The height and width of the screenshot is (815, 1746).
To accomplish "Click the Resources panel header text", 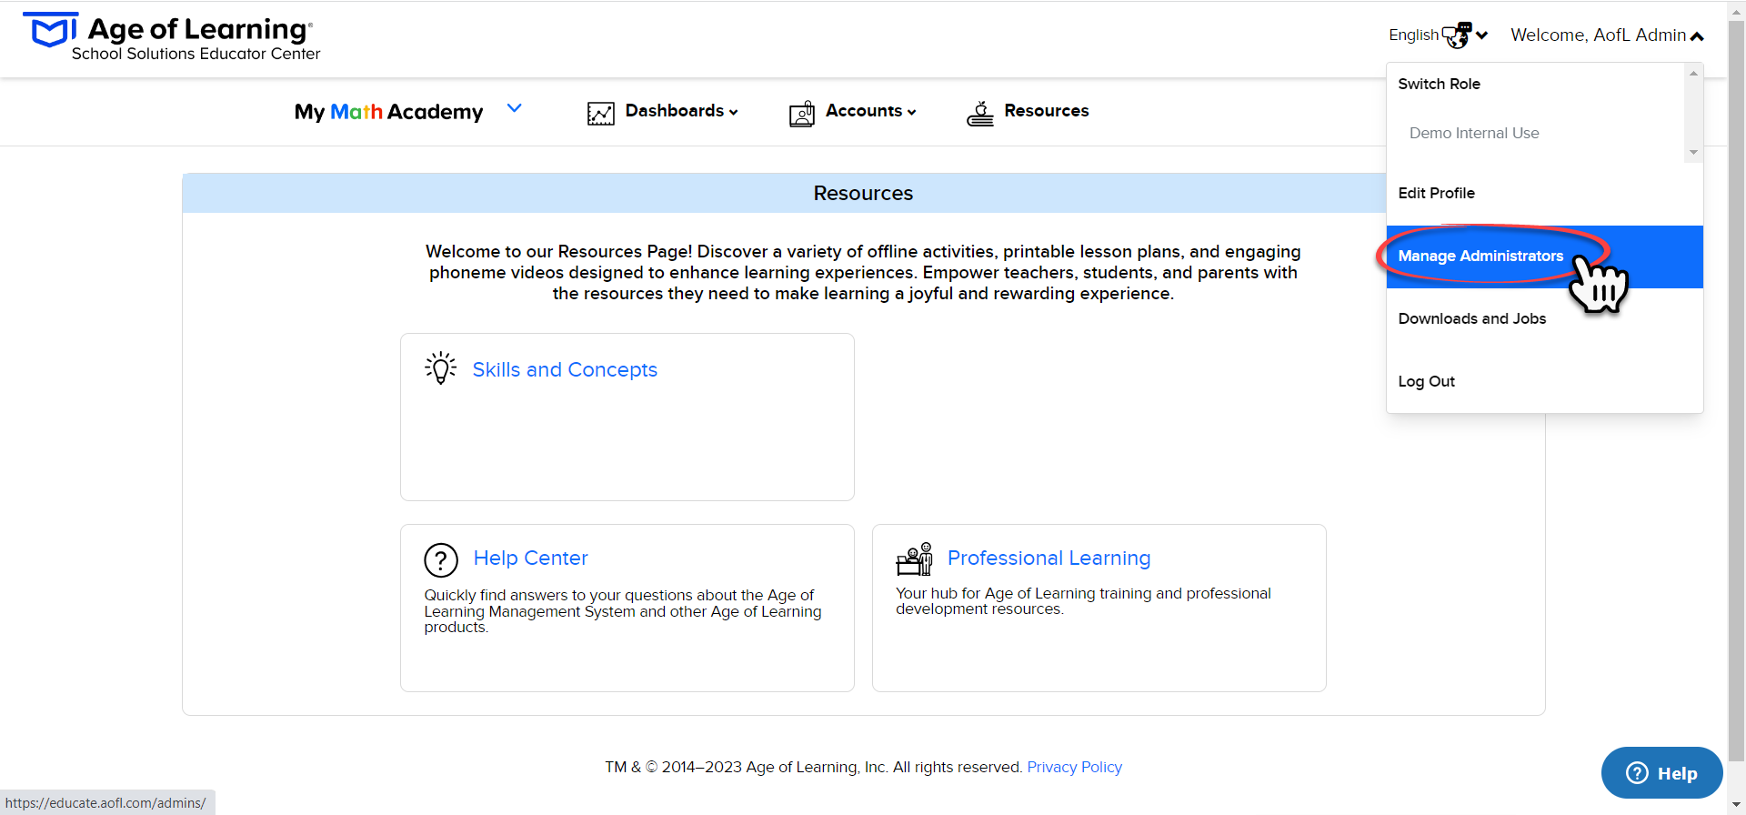I will (863, 194).
